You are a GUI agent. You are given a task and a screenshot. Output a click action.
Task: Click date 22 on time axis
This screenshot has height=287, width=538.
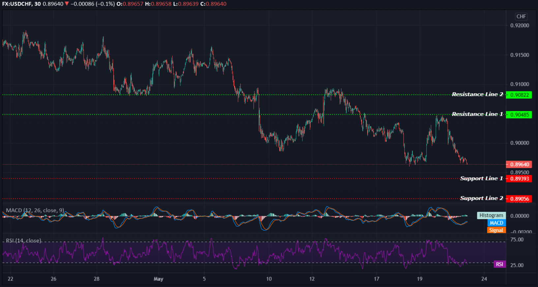[x=11, y=279]
